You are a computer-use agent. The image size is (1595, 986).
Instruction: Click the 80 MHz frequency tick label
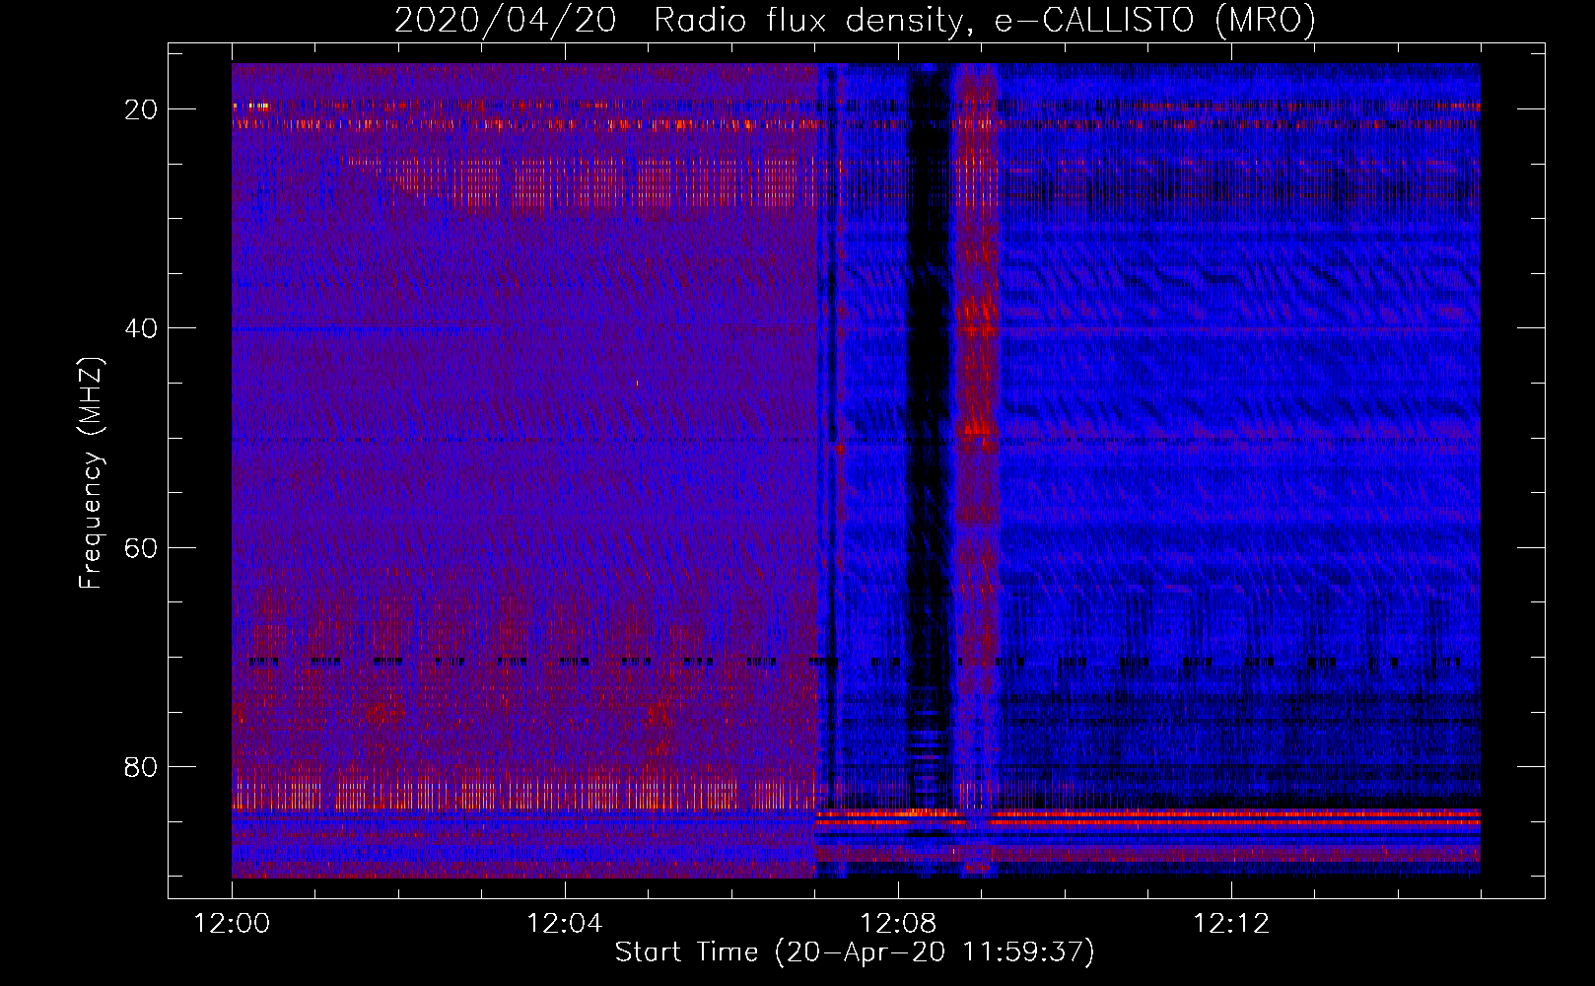click(x=141, y=766)
